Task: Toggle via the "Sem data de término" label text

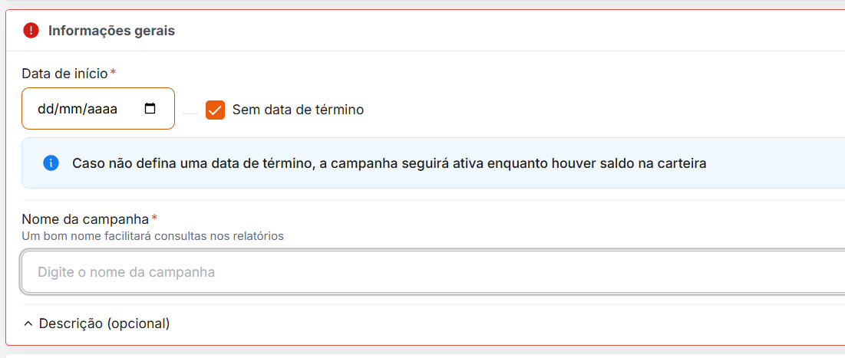Action: click(298, 110)
